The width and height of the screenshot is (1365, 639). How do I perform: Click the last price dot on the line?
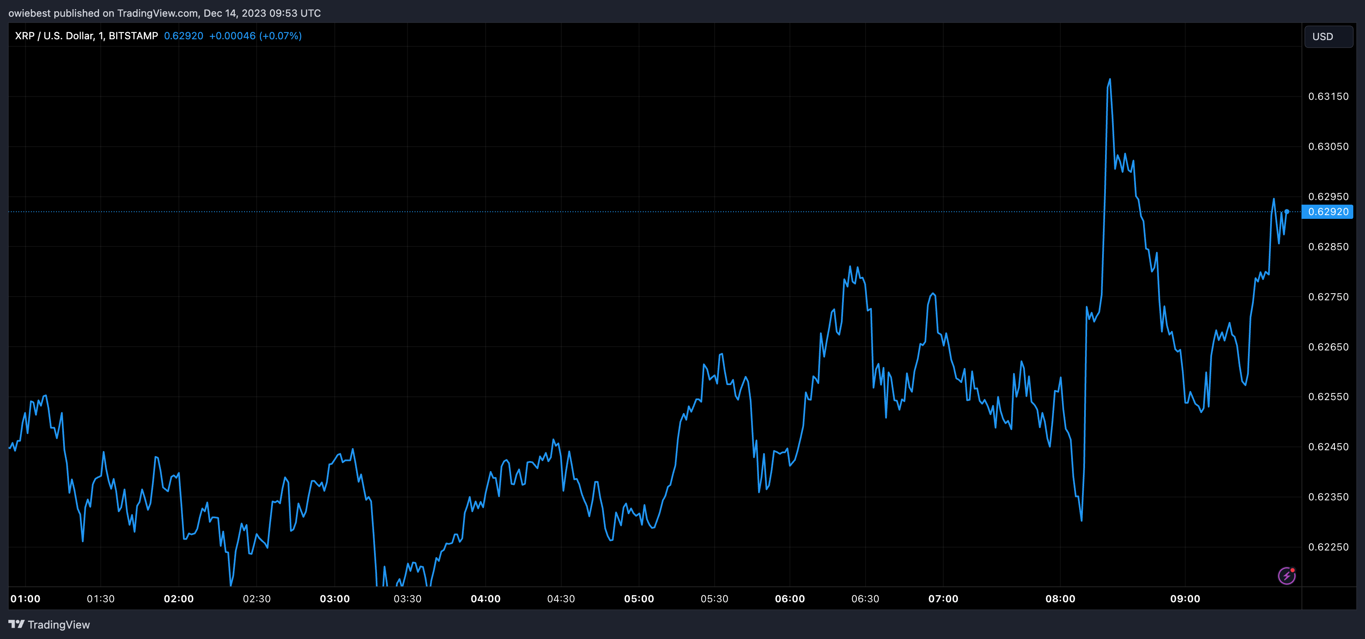point(1286,212)
